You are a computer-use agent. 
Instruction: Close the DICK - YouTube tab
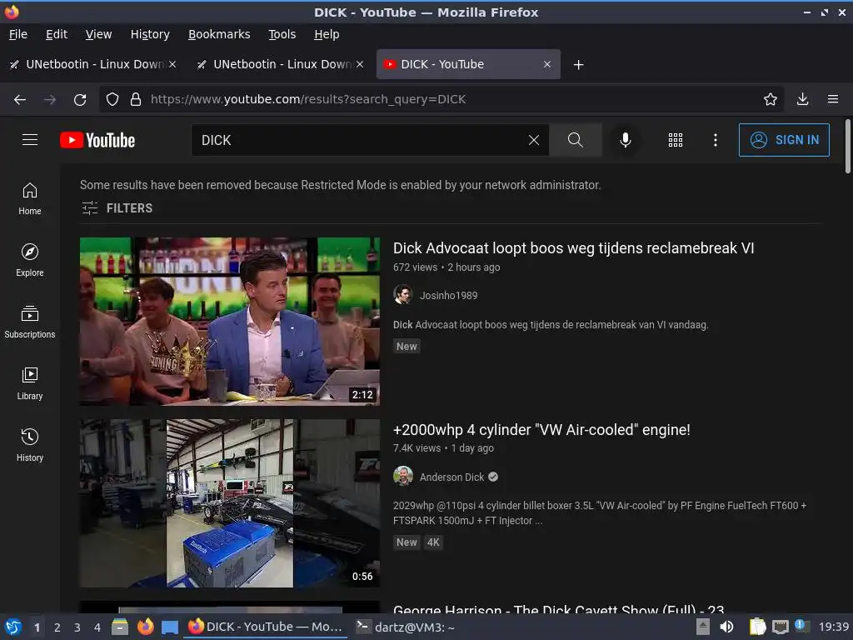pos(546,64)
